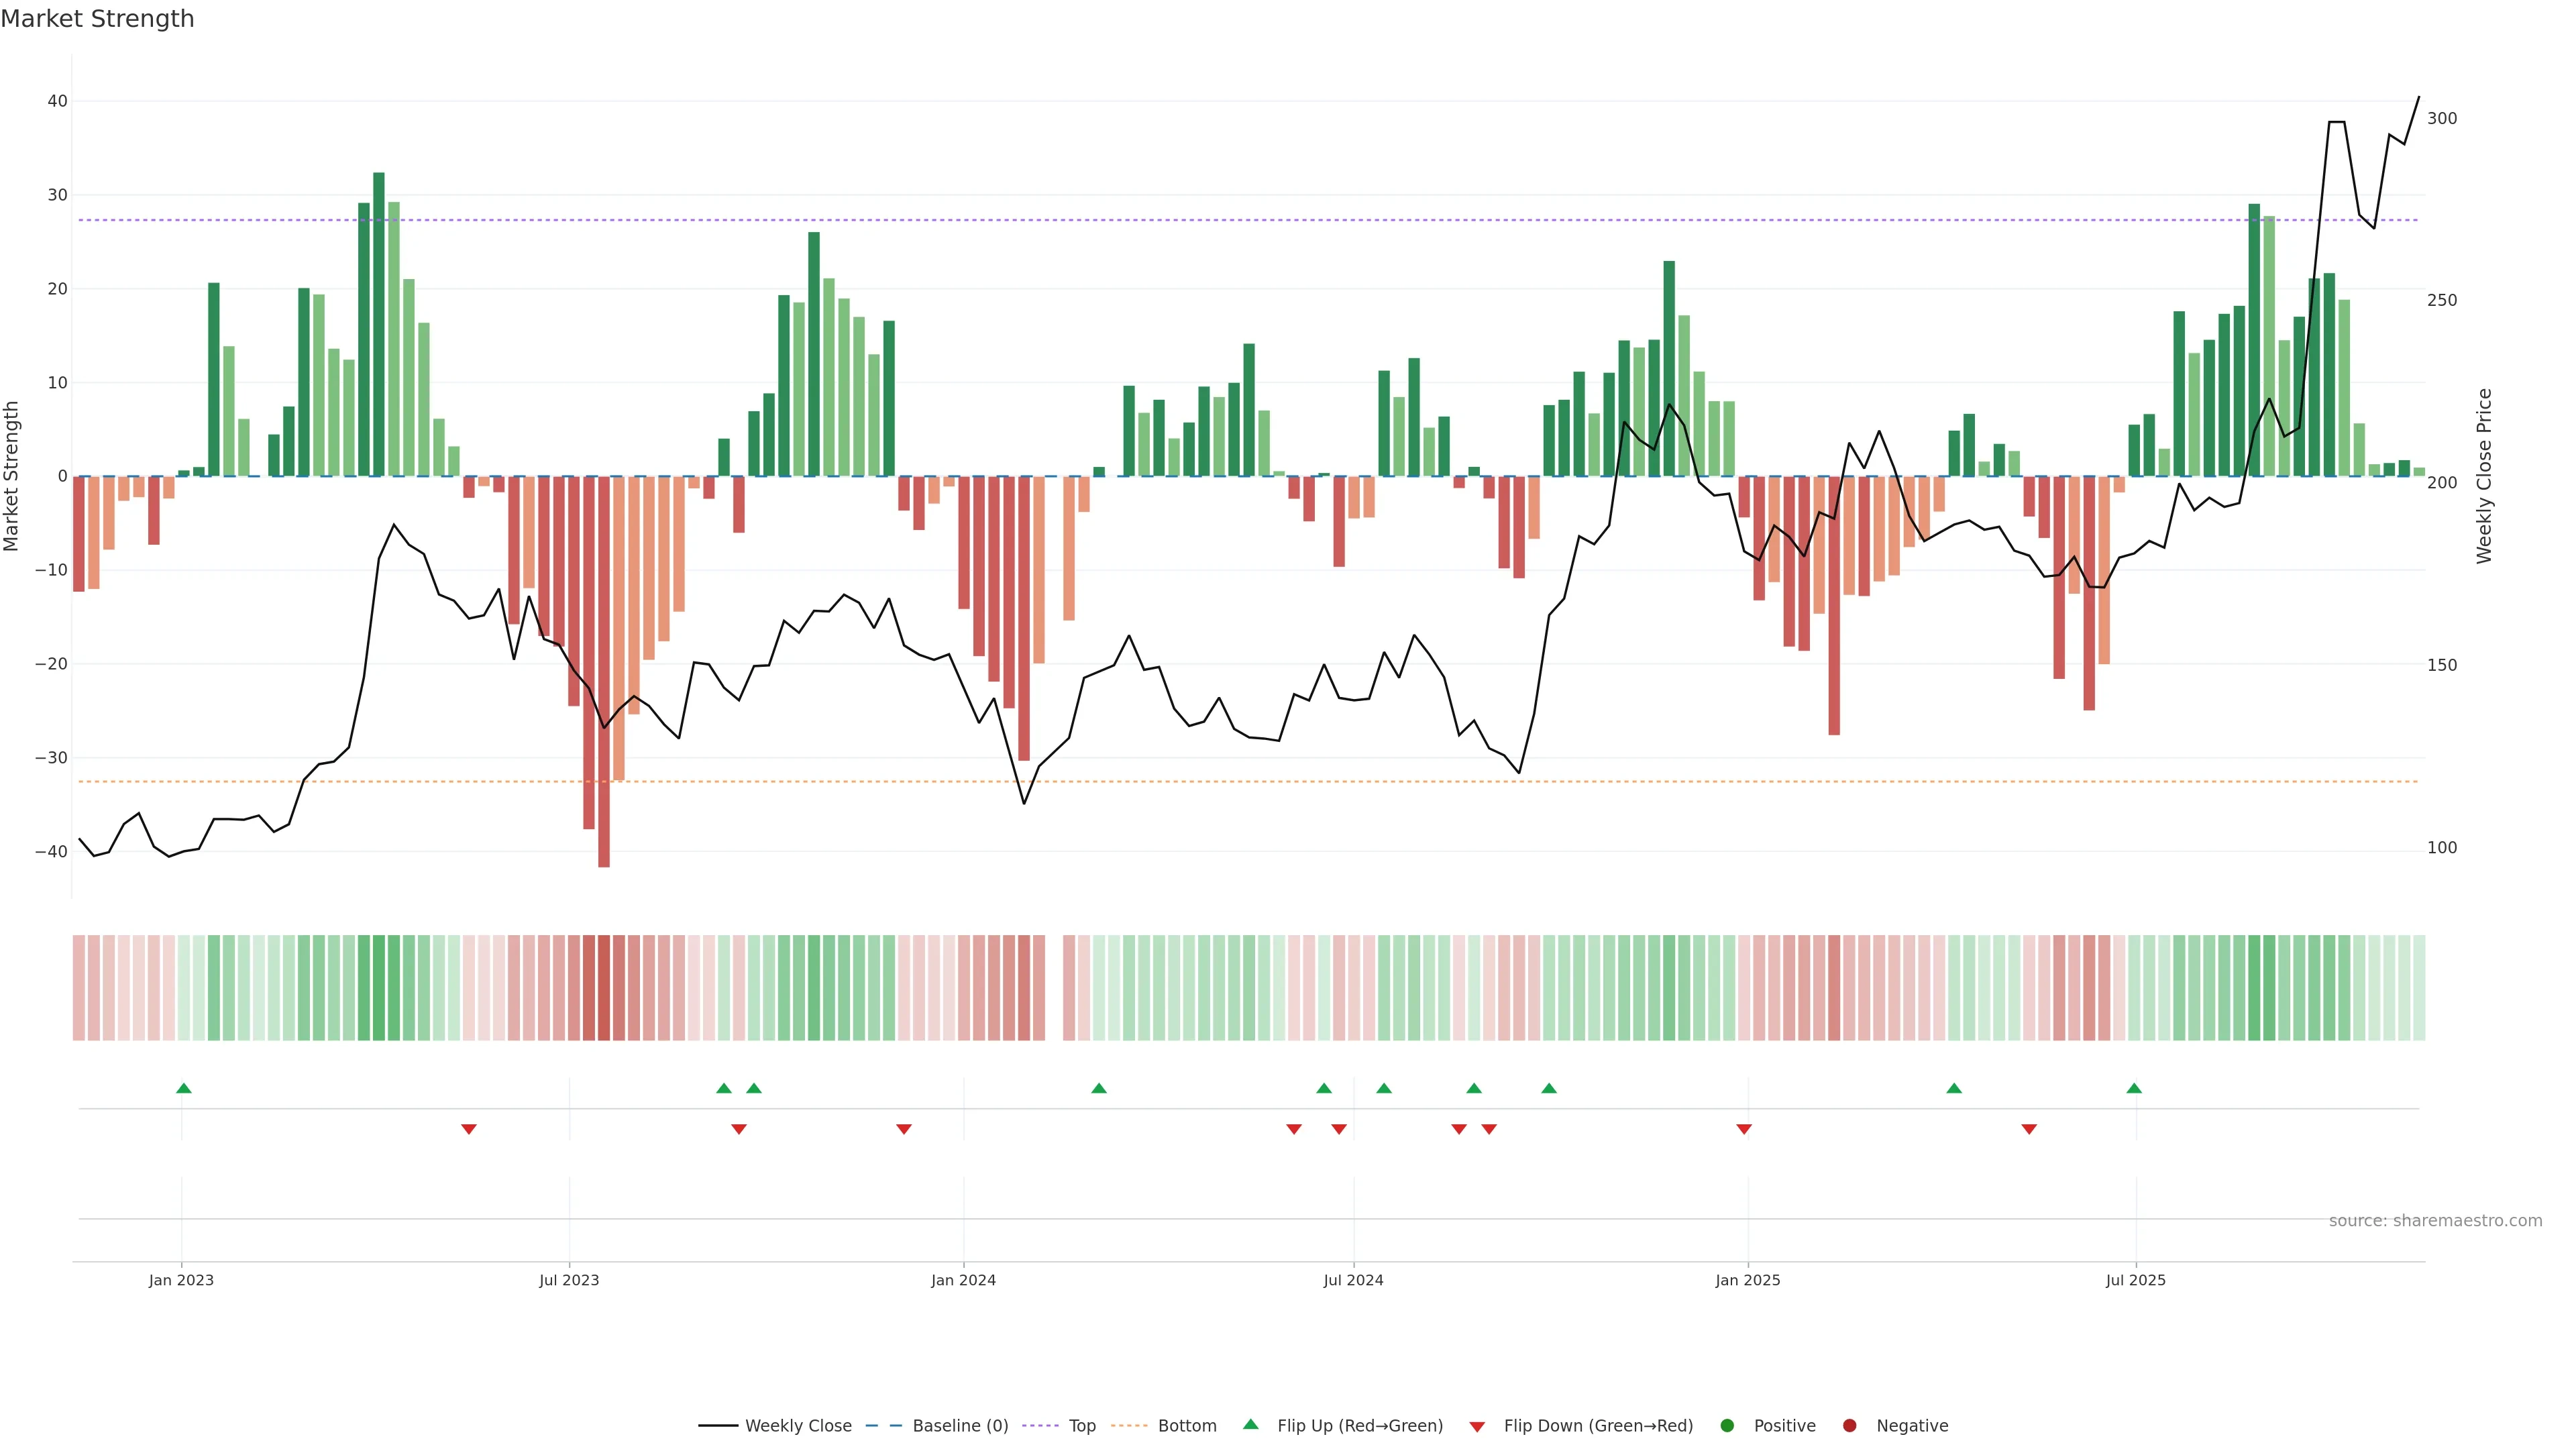Click the Positive green circle legend icon
The height and width of the screenshot is (1449, 2576).
tap(1727, 1426)
